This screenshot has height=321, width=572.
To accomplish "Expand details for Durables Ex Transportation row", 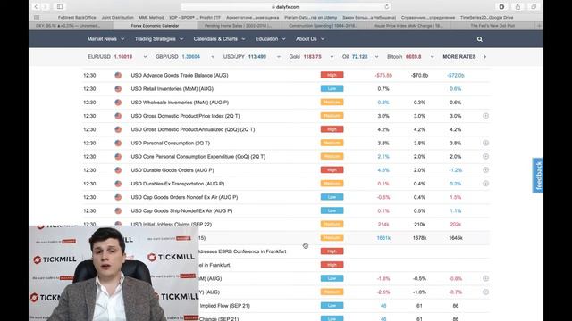I will pyautogui.click(x=485, y=184).
